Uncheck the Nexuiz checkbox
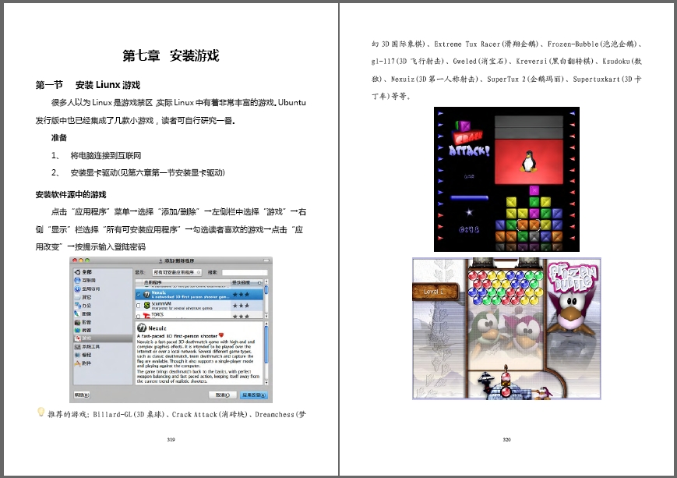The image size is (677, 478). click(139, 294)
